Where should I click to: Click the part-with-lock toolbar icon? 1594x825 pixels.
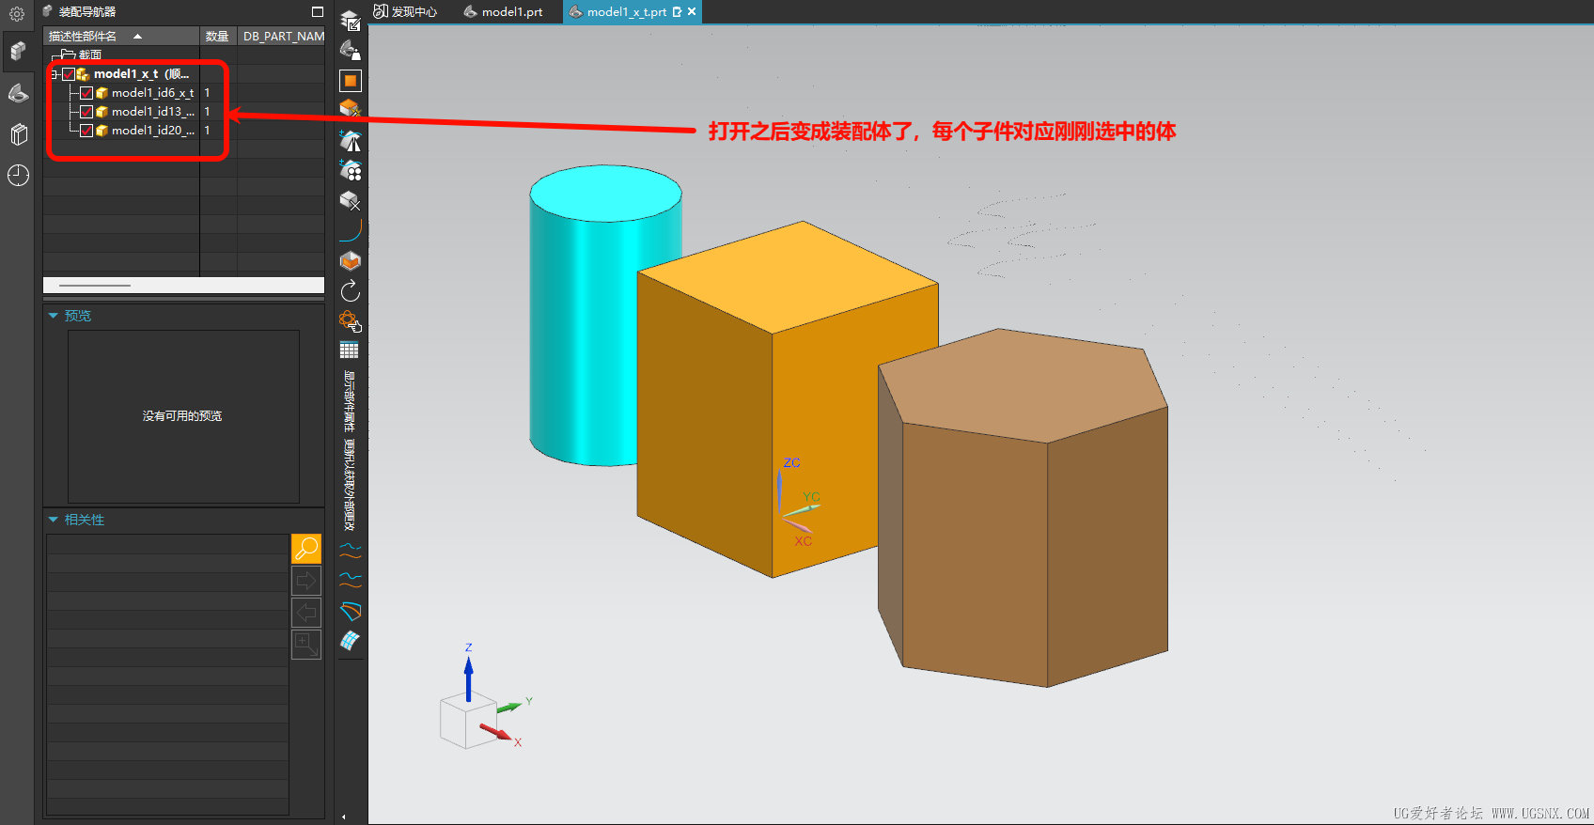(x=351, y=51)
